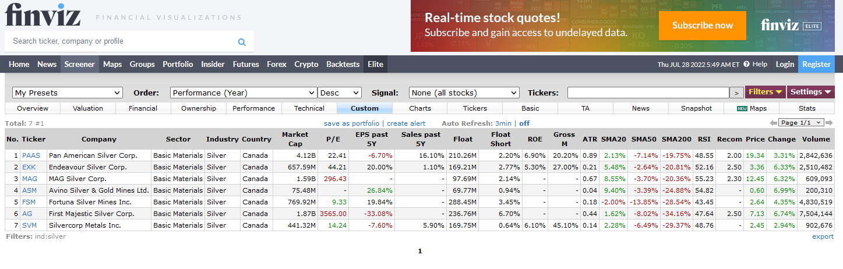Click the search magnifier icon

pyautogui.click(x=242, y=42)
